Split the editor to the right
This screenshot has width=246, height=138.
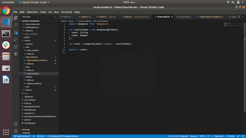click(239, 17)
